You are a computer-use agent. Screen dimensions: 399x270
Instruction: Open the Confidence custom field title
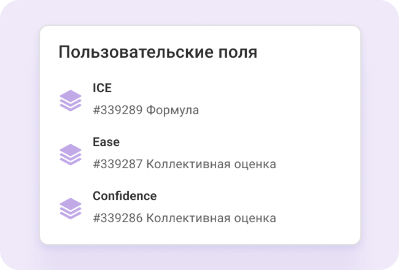tap(125, 196)
